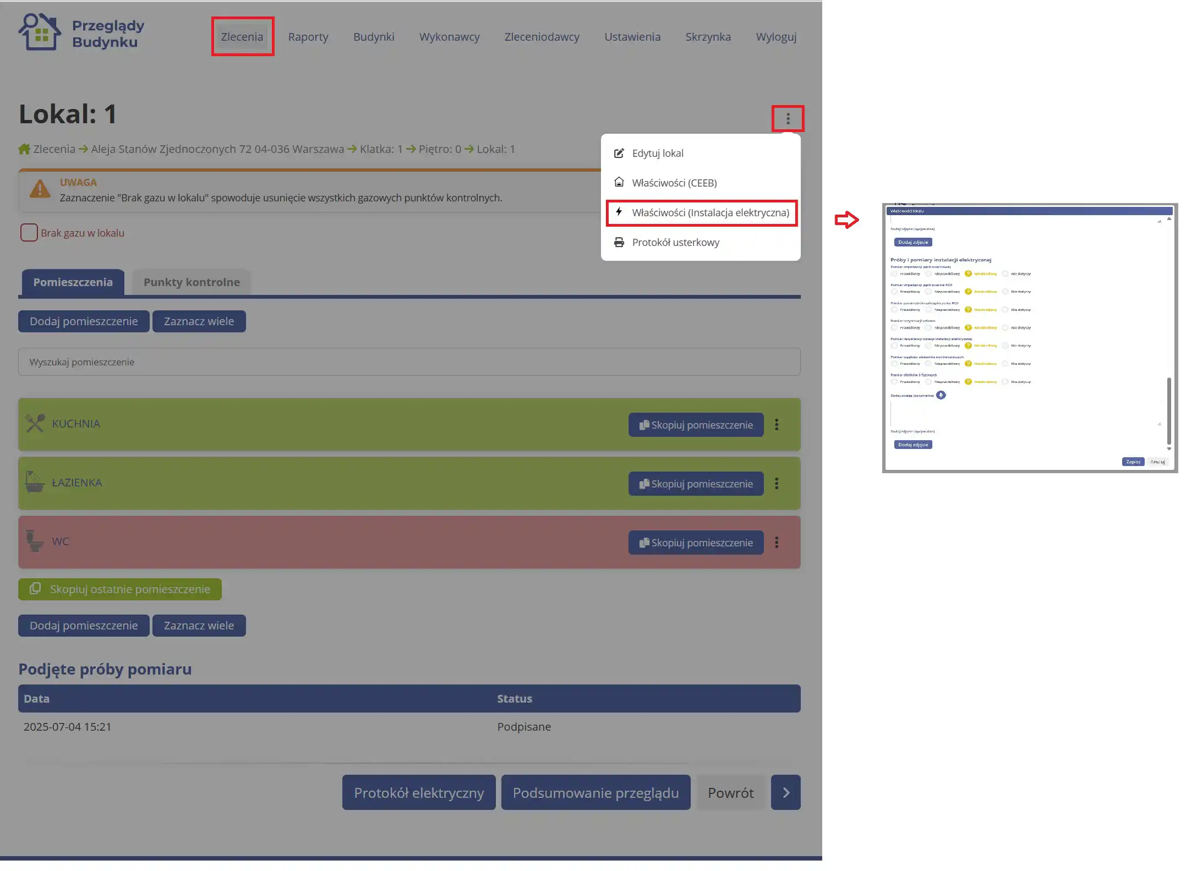
Task: Click the pencil icon next to Edytuj lokal
Action: 619,153
